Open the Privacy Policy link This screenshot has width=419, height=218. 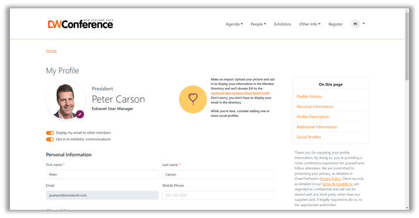click(x=330, y=179)
